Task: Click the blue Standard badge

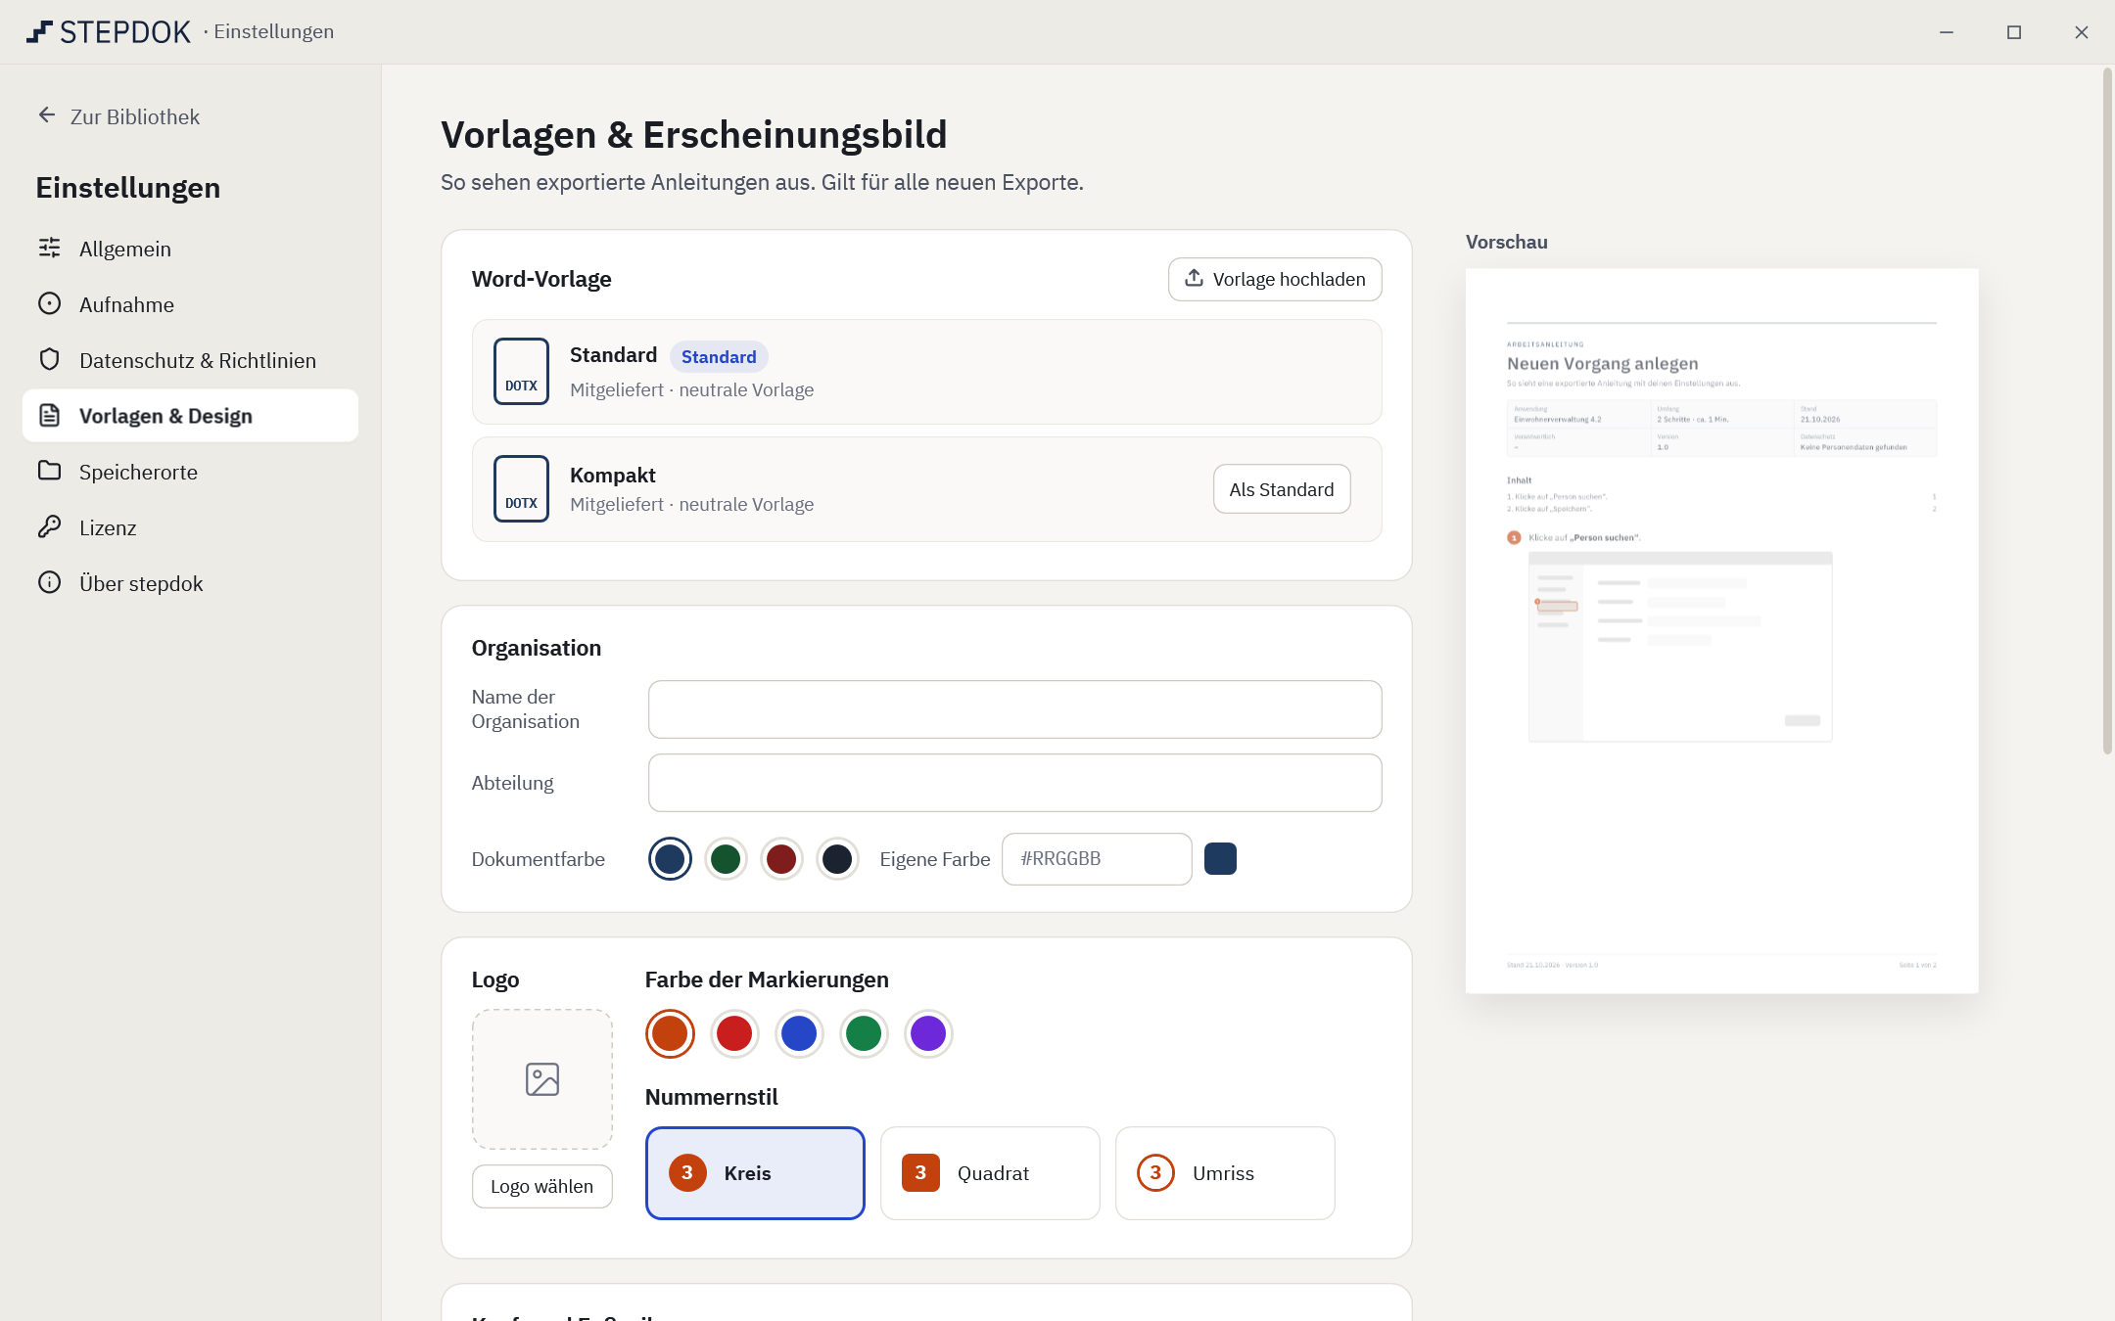Action: coord(719,356)
